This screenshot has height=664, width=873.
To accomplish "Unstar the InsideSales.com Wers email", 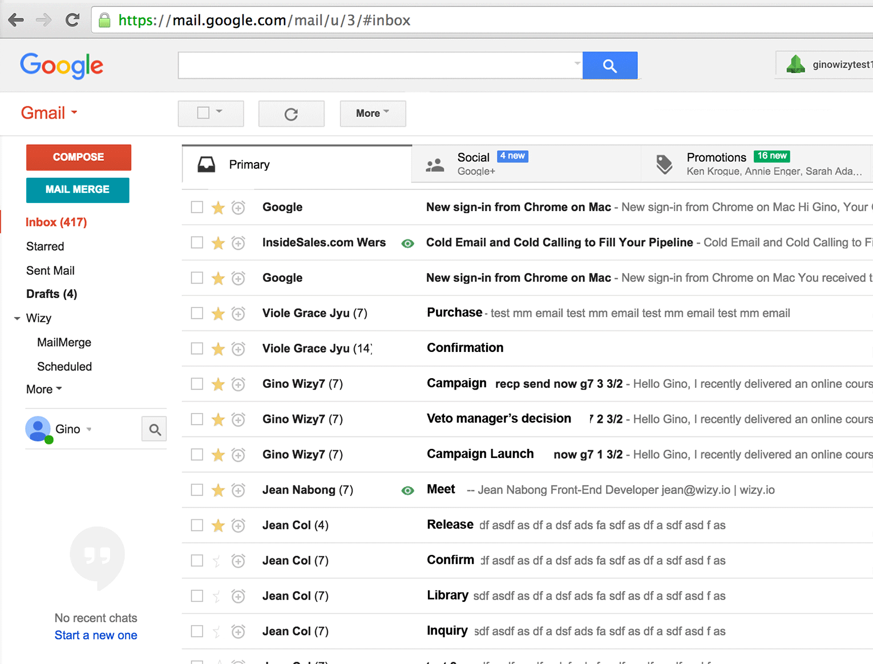I will coord(217,243).
